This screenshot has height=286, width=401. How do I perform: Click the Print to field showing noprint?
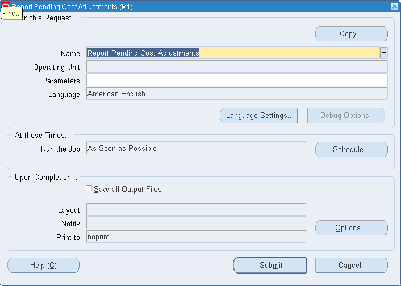(196, 237)
